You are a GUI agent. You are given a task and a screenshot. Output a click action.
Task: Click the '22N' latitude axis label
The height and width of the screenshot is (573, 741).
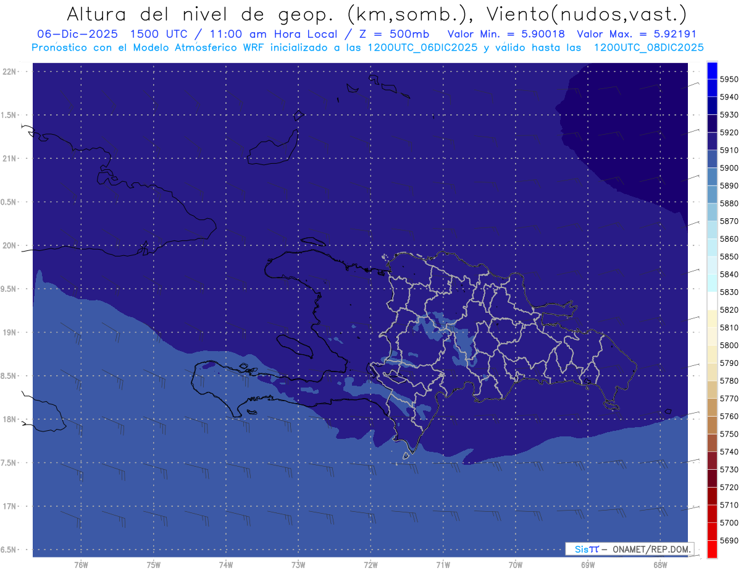9,72
